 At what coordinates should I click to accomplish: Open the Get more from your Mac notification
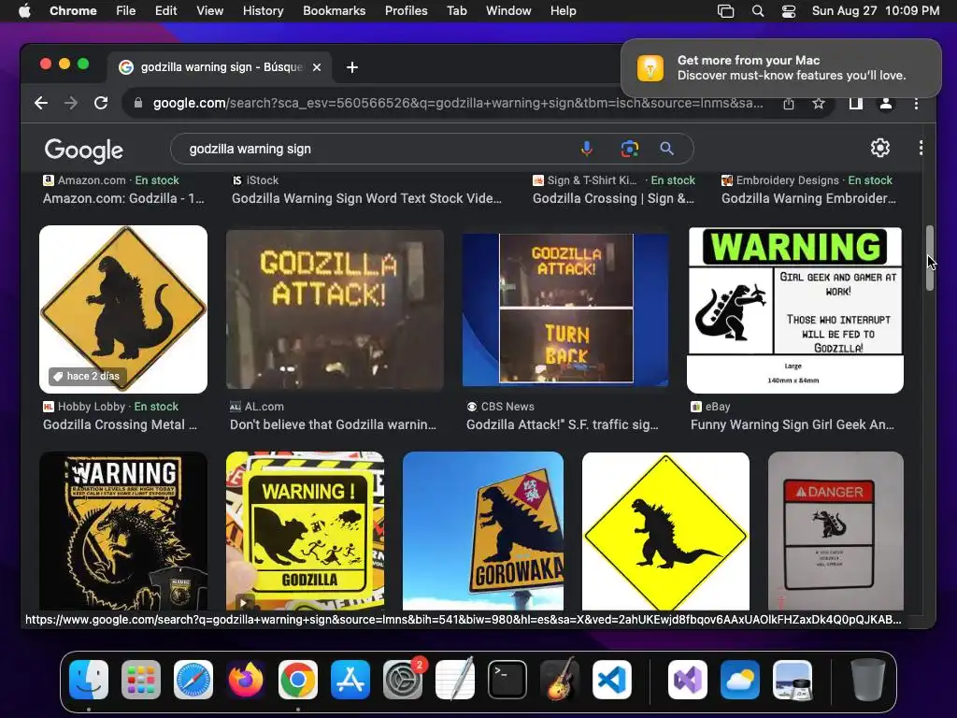pyautogui.click(x=781, y=67)
